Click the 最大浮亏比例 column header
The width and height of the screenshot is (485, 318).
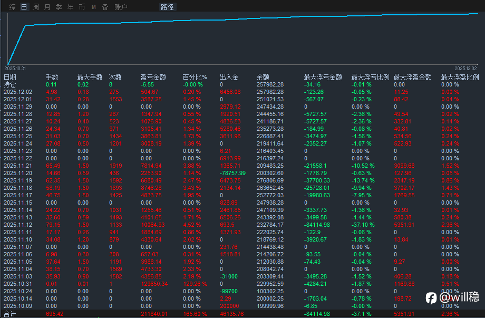(x=370, y=77)
